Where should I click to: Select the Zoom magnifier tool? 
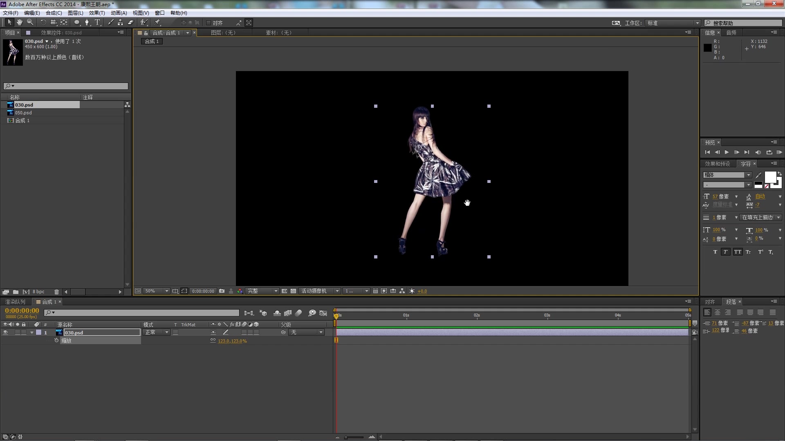[30, 22]
